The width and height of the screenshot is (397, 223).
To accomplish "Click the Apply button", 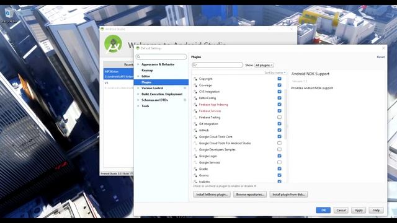I will pos(359,210).
